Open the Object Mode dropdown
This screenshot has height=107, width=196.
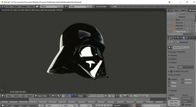pyautogui.click(x=42, y=96)
